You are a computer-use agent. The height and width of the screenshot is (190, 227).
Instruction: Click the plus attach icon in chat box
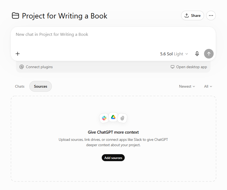(x=18, y=54)
